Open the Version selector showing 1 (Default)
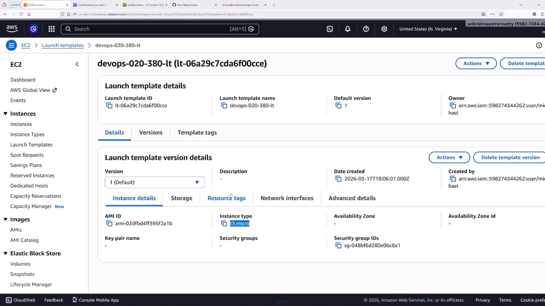This screenshot has width=545, height=306. [155, 182]
